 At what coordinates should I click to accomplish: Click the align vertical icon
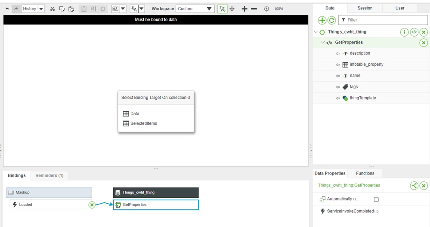coord(93,9)
